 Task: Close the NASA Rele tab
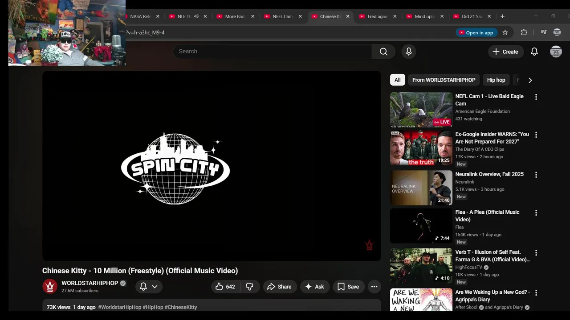(x=158, y=16)
